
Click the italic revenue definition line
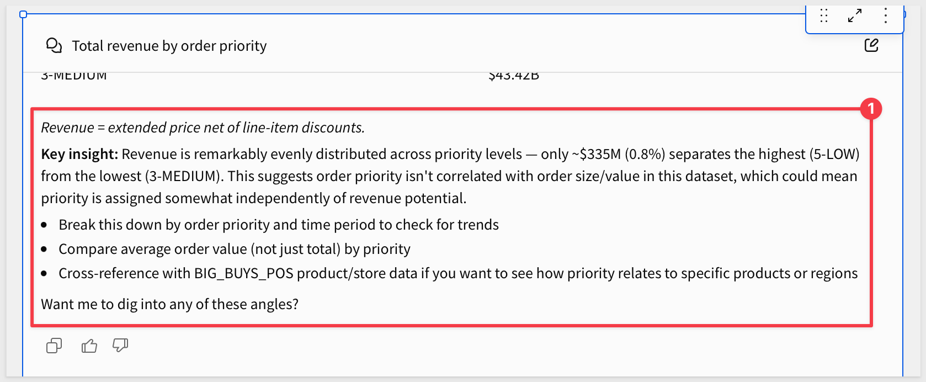point(203,128)
